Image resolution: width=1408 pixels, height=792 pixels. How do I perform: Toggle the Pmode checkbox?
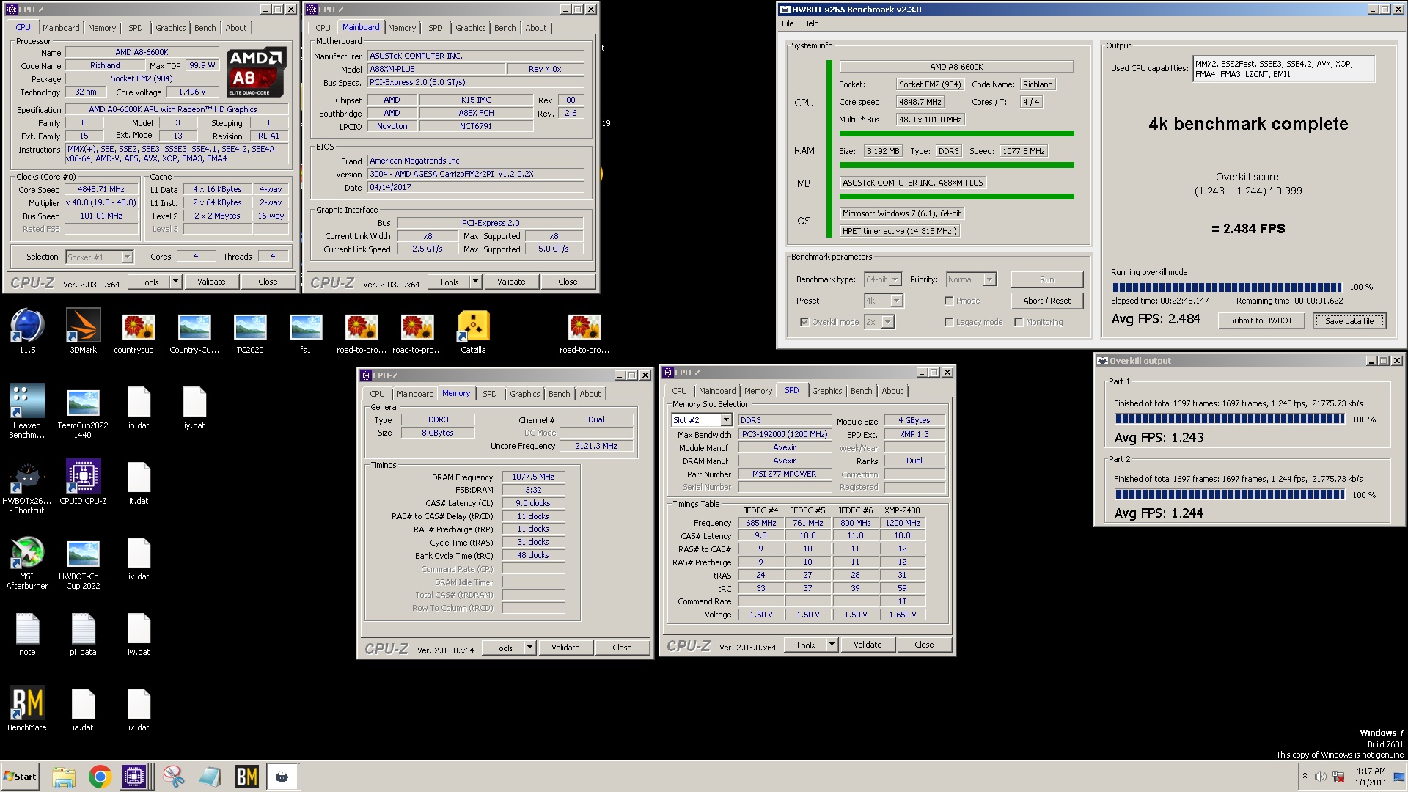(949, 301)
